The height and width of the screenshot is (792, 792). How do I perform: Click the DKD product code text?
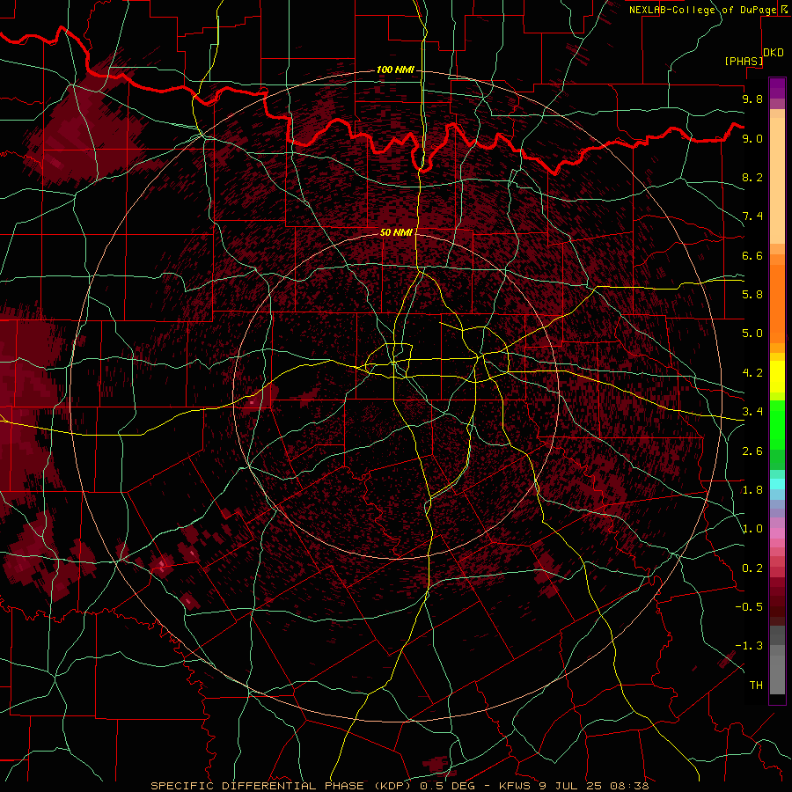(774, 53)
